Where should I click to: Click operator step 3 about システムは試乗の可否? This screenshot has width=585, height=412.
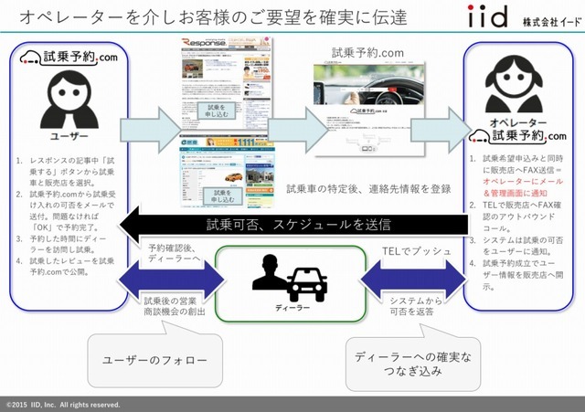coord(516,246)
